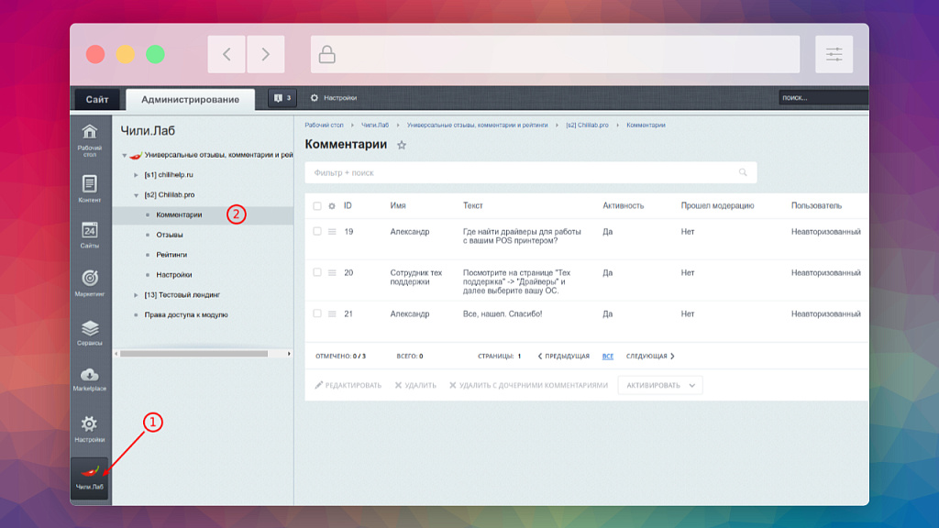
Task: Open the Контент sidebar section
Action: coord(90,188)
